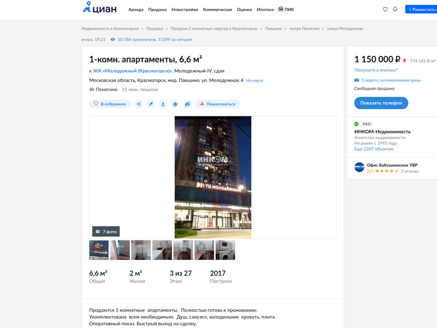This screenshot has width=437, height=328.
Task: Click the share icon under the address
Action: pyautogui.click(x=139, y=104)
